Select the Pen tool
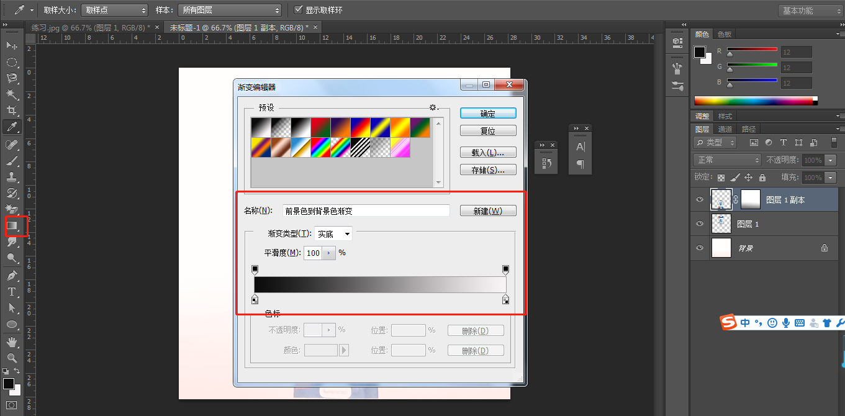The width and height of the screenshot is (845, 416). [x=12, y=275]
